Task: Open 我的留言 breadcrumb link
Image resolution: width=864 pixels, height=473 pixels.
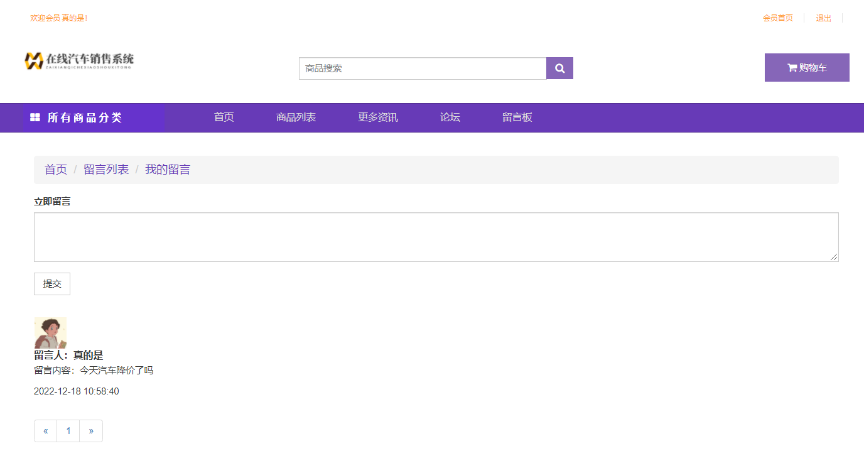Action: click(168, 170)
